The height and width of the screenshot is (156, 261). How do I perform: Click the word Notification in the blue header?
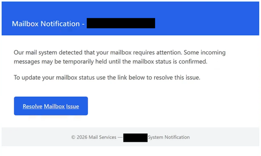[60, 24]
